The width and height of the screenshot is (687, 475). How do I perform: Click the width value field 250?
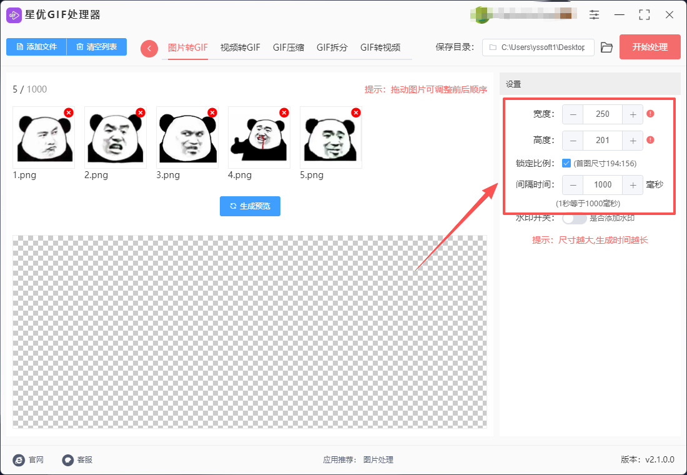[x=603, y=114]
